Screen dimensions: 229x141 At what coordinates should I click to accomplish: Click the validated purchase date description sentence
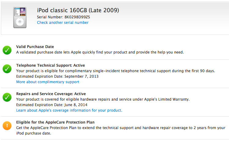pos(100,52)
